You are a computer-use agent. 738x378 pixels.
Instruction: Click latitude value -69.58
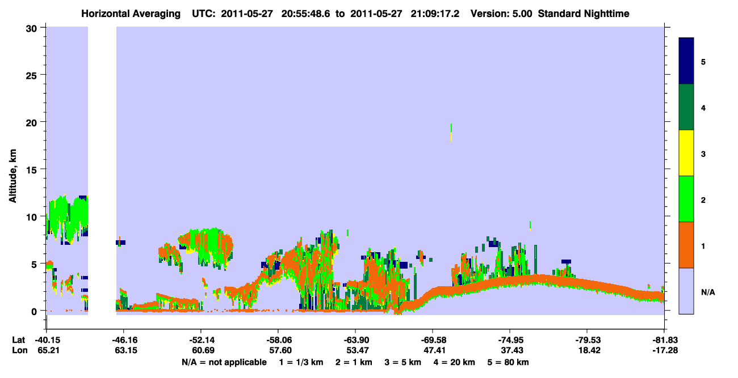432,340
